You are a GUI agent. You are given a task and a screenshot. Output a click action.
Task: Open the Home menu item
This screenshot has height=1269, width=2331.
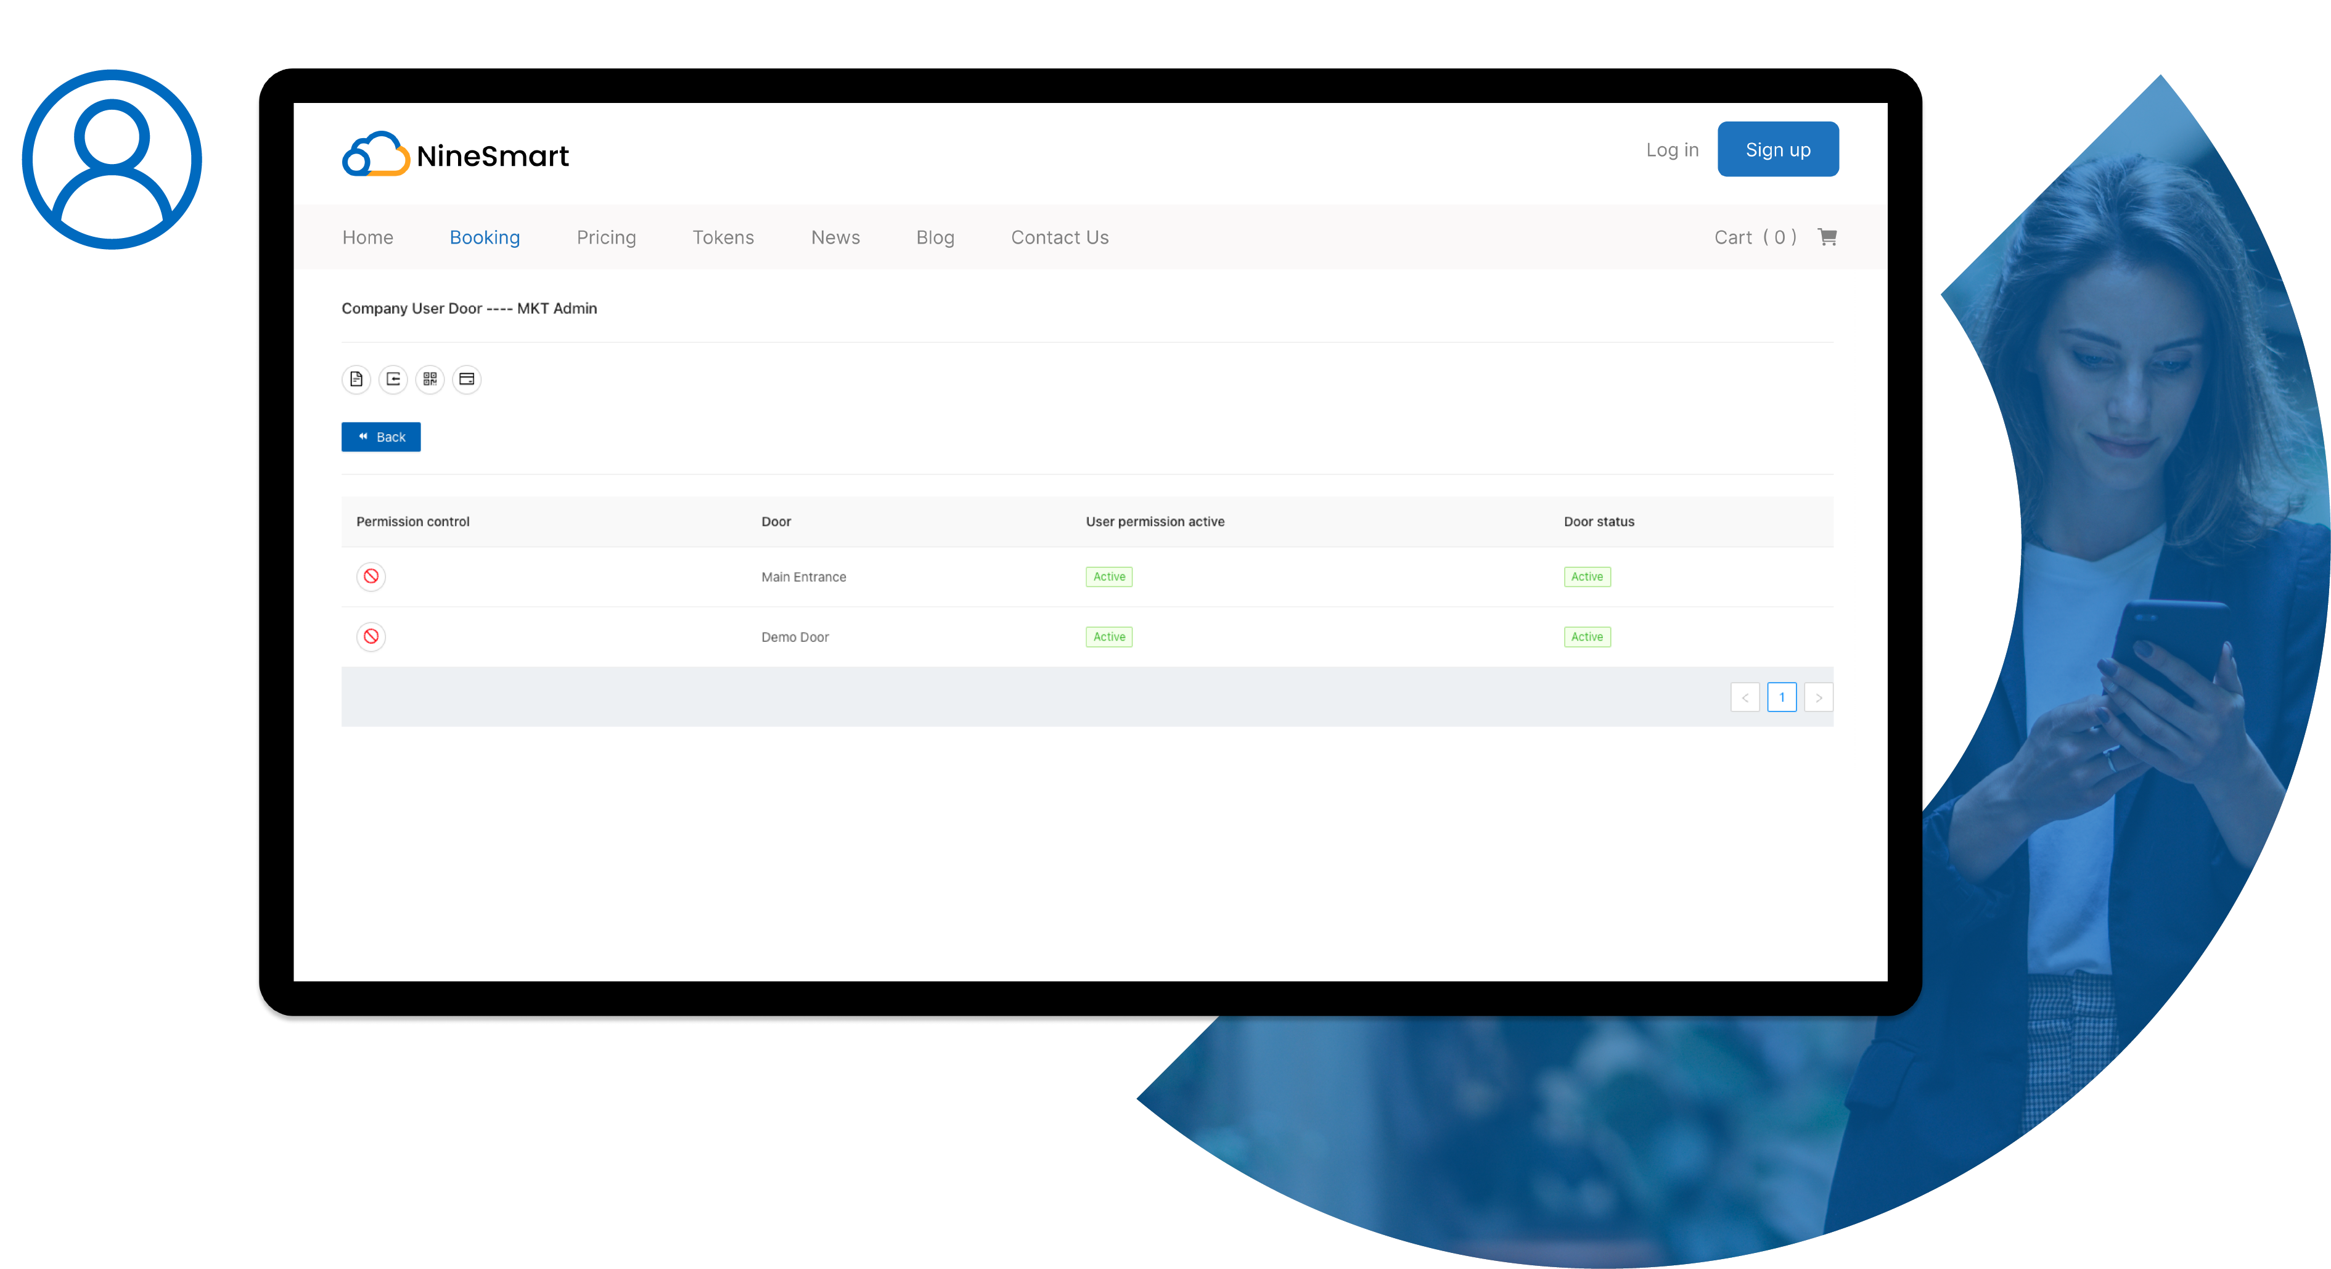(367, 237)
